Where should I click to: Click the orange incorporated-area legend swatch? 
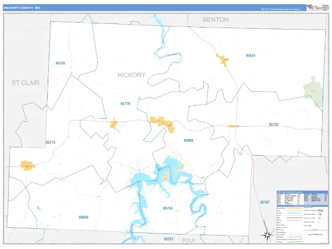[x=294, y=208]
